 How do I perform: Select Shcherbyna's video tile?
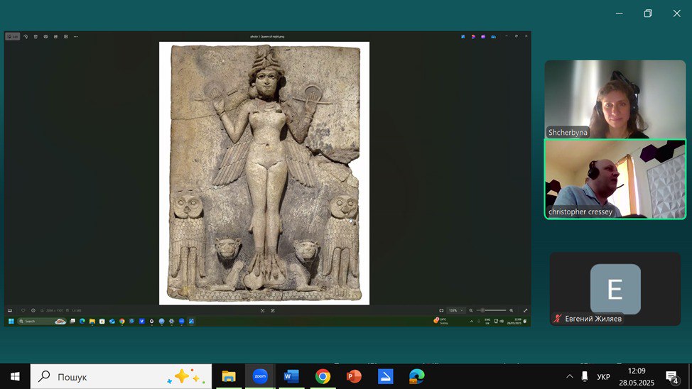tap(615, 99)
